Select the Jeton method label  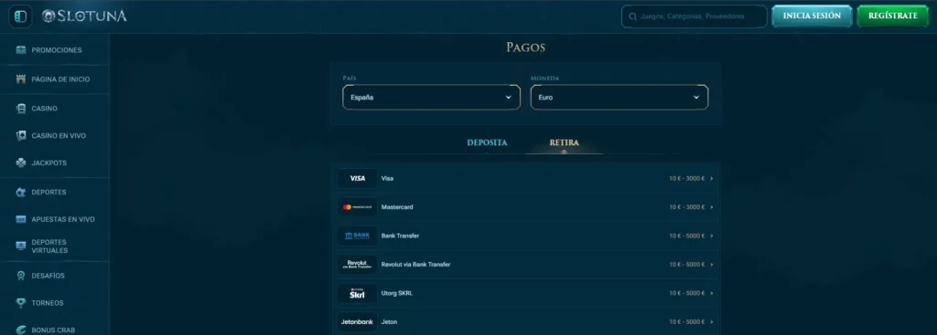[x=390, y=321]
